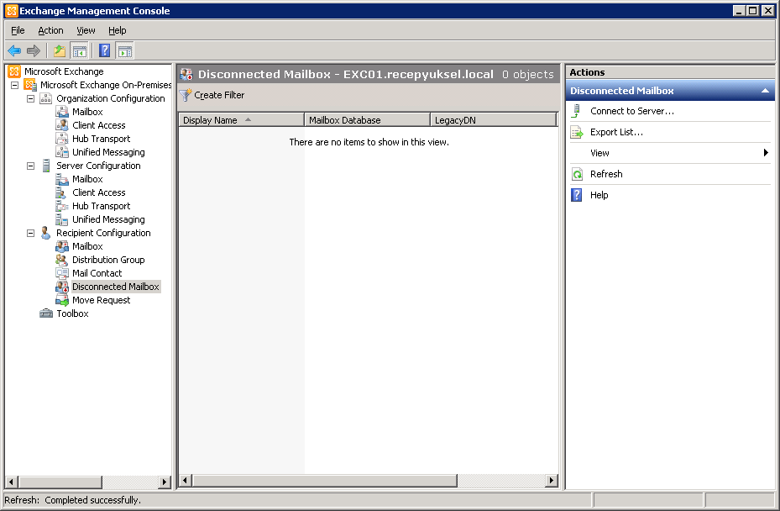The height and width of the screenshot is (511, 780).
Task: Collapse the Server Configuration node
Action: click(x=31, y=166)
